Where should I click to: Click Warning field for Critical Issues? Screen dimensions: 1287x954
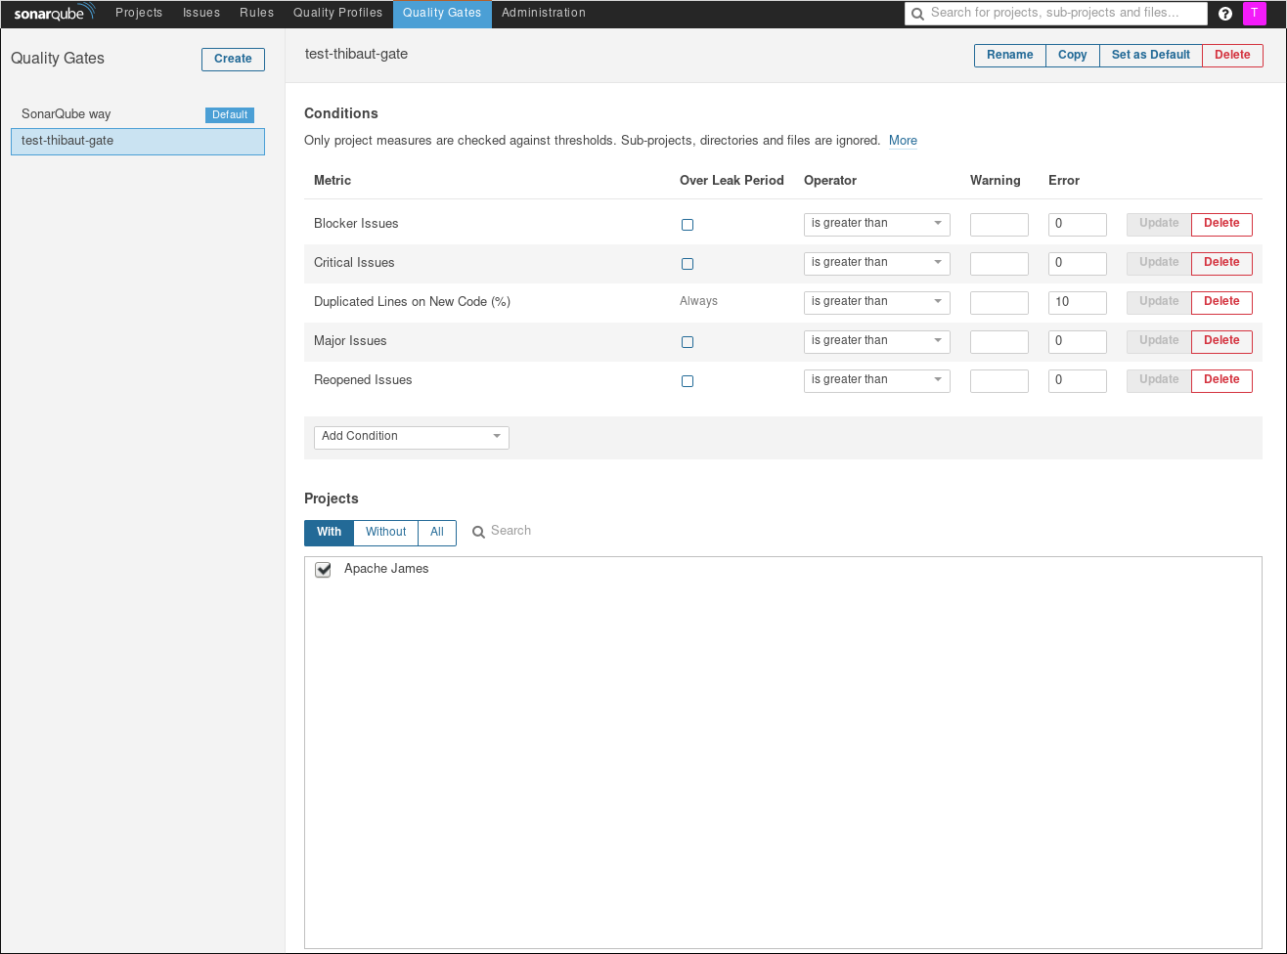pyautogui.click(x=999, y=263)
